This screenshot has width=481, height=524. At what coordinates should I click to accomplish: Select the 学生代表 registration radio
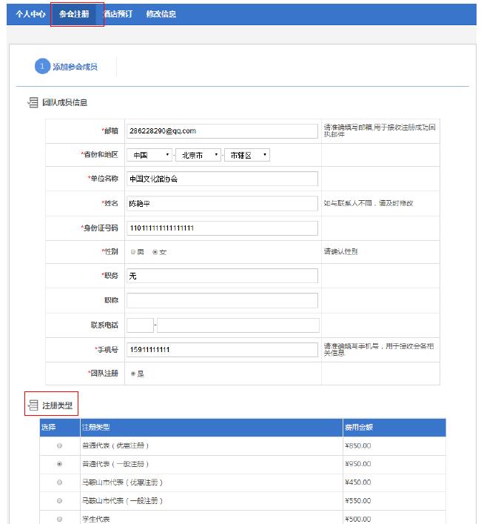(x=59, y=519)
